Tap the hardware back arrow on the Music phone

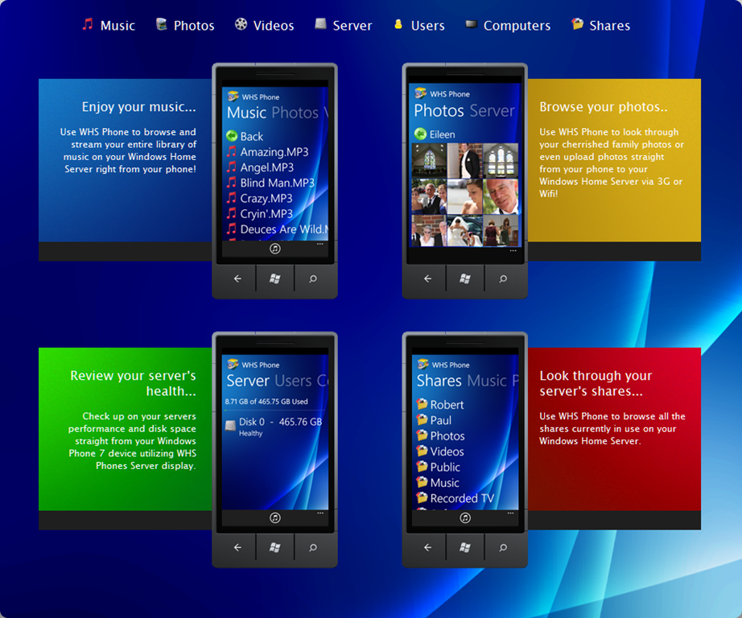coord(237,278)
